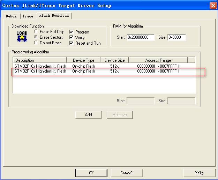218x180 pixels.
Task: Uncheck the Verify checkbox
Action: pyautogui.click(x=71, y=38)
